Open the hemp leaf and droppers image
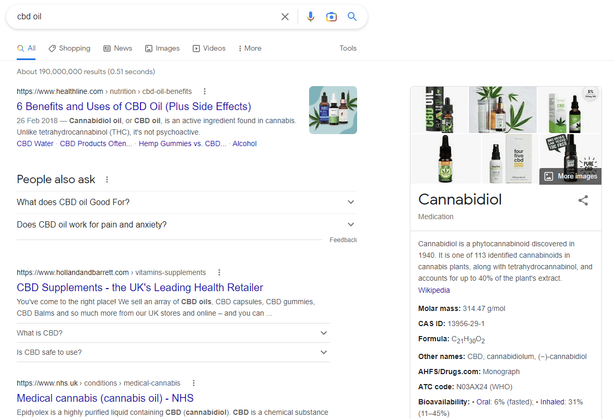Image resolution: width=614 pixels, height=419 pixels. pos(503,110)
